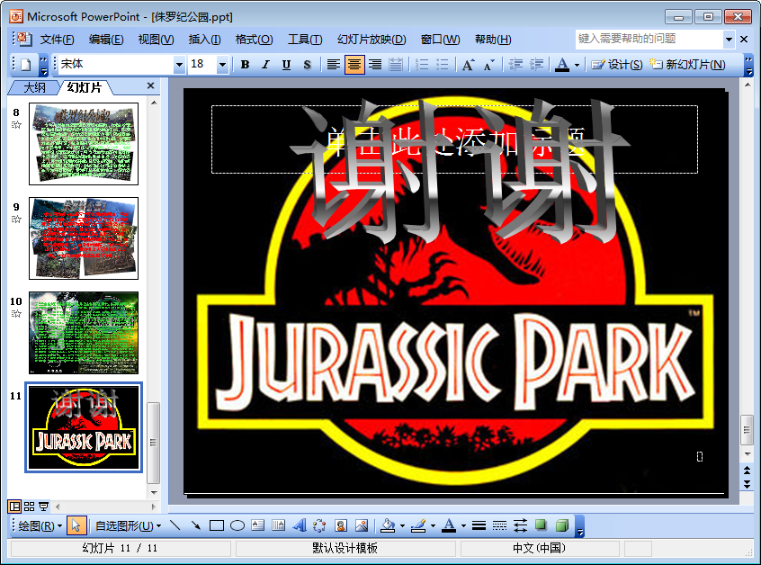Open the 幻灯片放映(D) menu
Viewport: 761px width, 565px height.
tap(372, 40)
